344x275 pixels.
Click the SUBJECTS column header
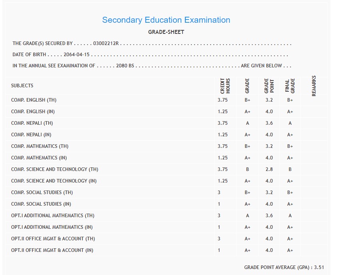[x=22, y=86]
